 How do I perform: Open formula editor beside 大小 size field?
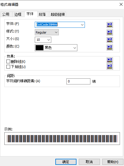[110, 40]
